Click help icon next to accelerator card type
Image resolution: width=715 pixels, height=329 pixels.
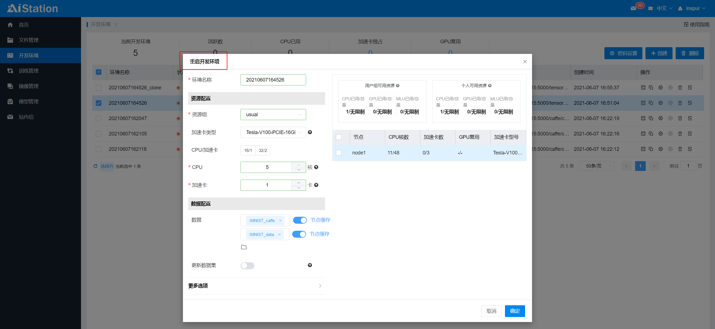310,132
